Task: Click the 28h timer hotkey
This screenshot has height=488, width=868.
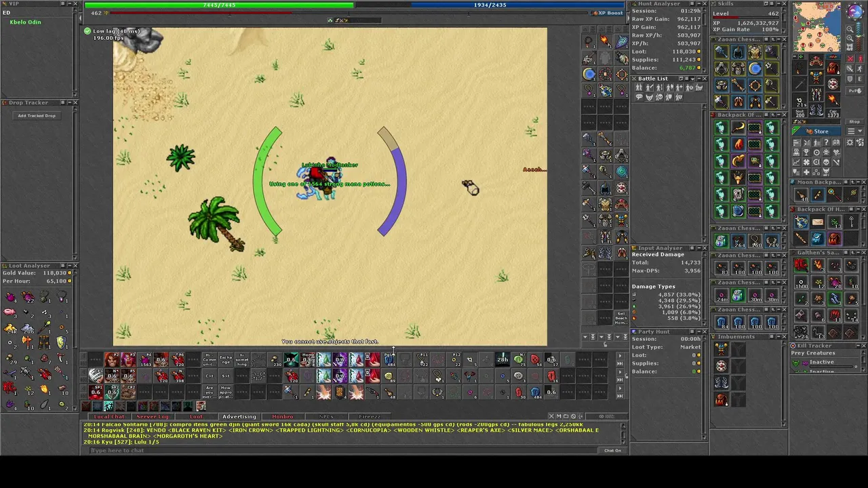Action: coord(502,359)
